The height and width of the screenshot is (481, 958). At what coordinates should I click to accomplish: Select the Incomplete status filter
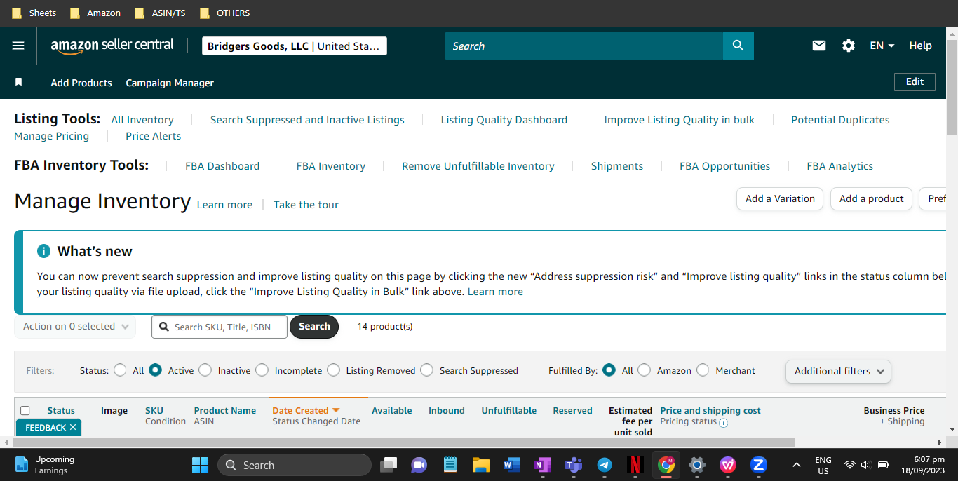tap(262, 370)
